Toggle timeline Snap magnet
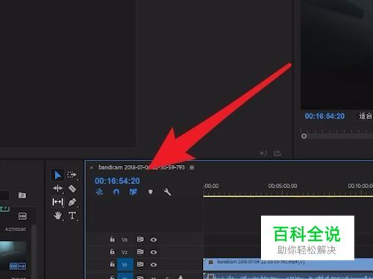 pos(116,192)
